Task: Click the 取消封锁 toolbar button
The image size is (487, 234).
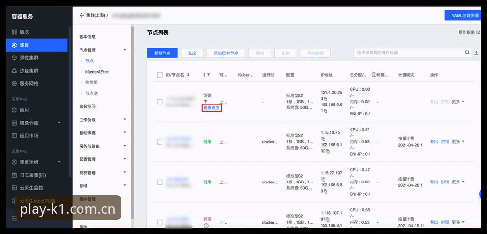Action: point(315,53)
